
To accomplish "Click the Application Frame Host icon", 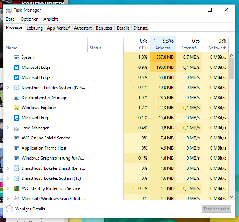I will click(17, 148).
